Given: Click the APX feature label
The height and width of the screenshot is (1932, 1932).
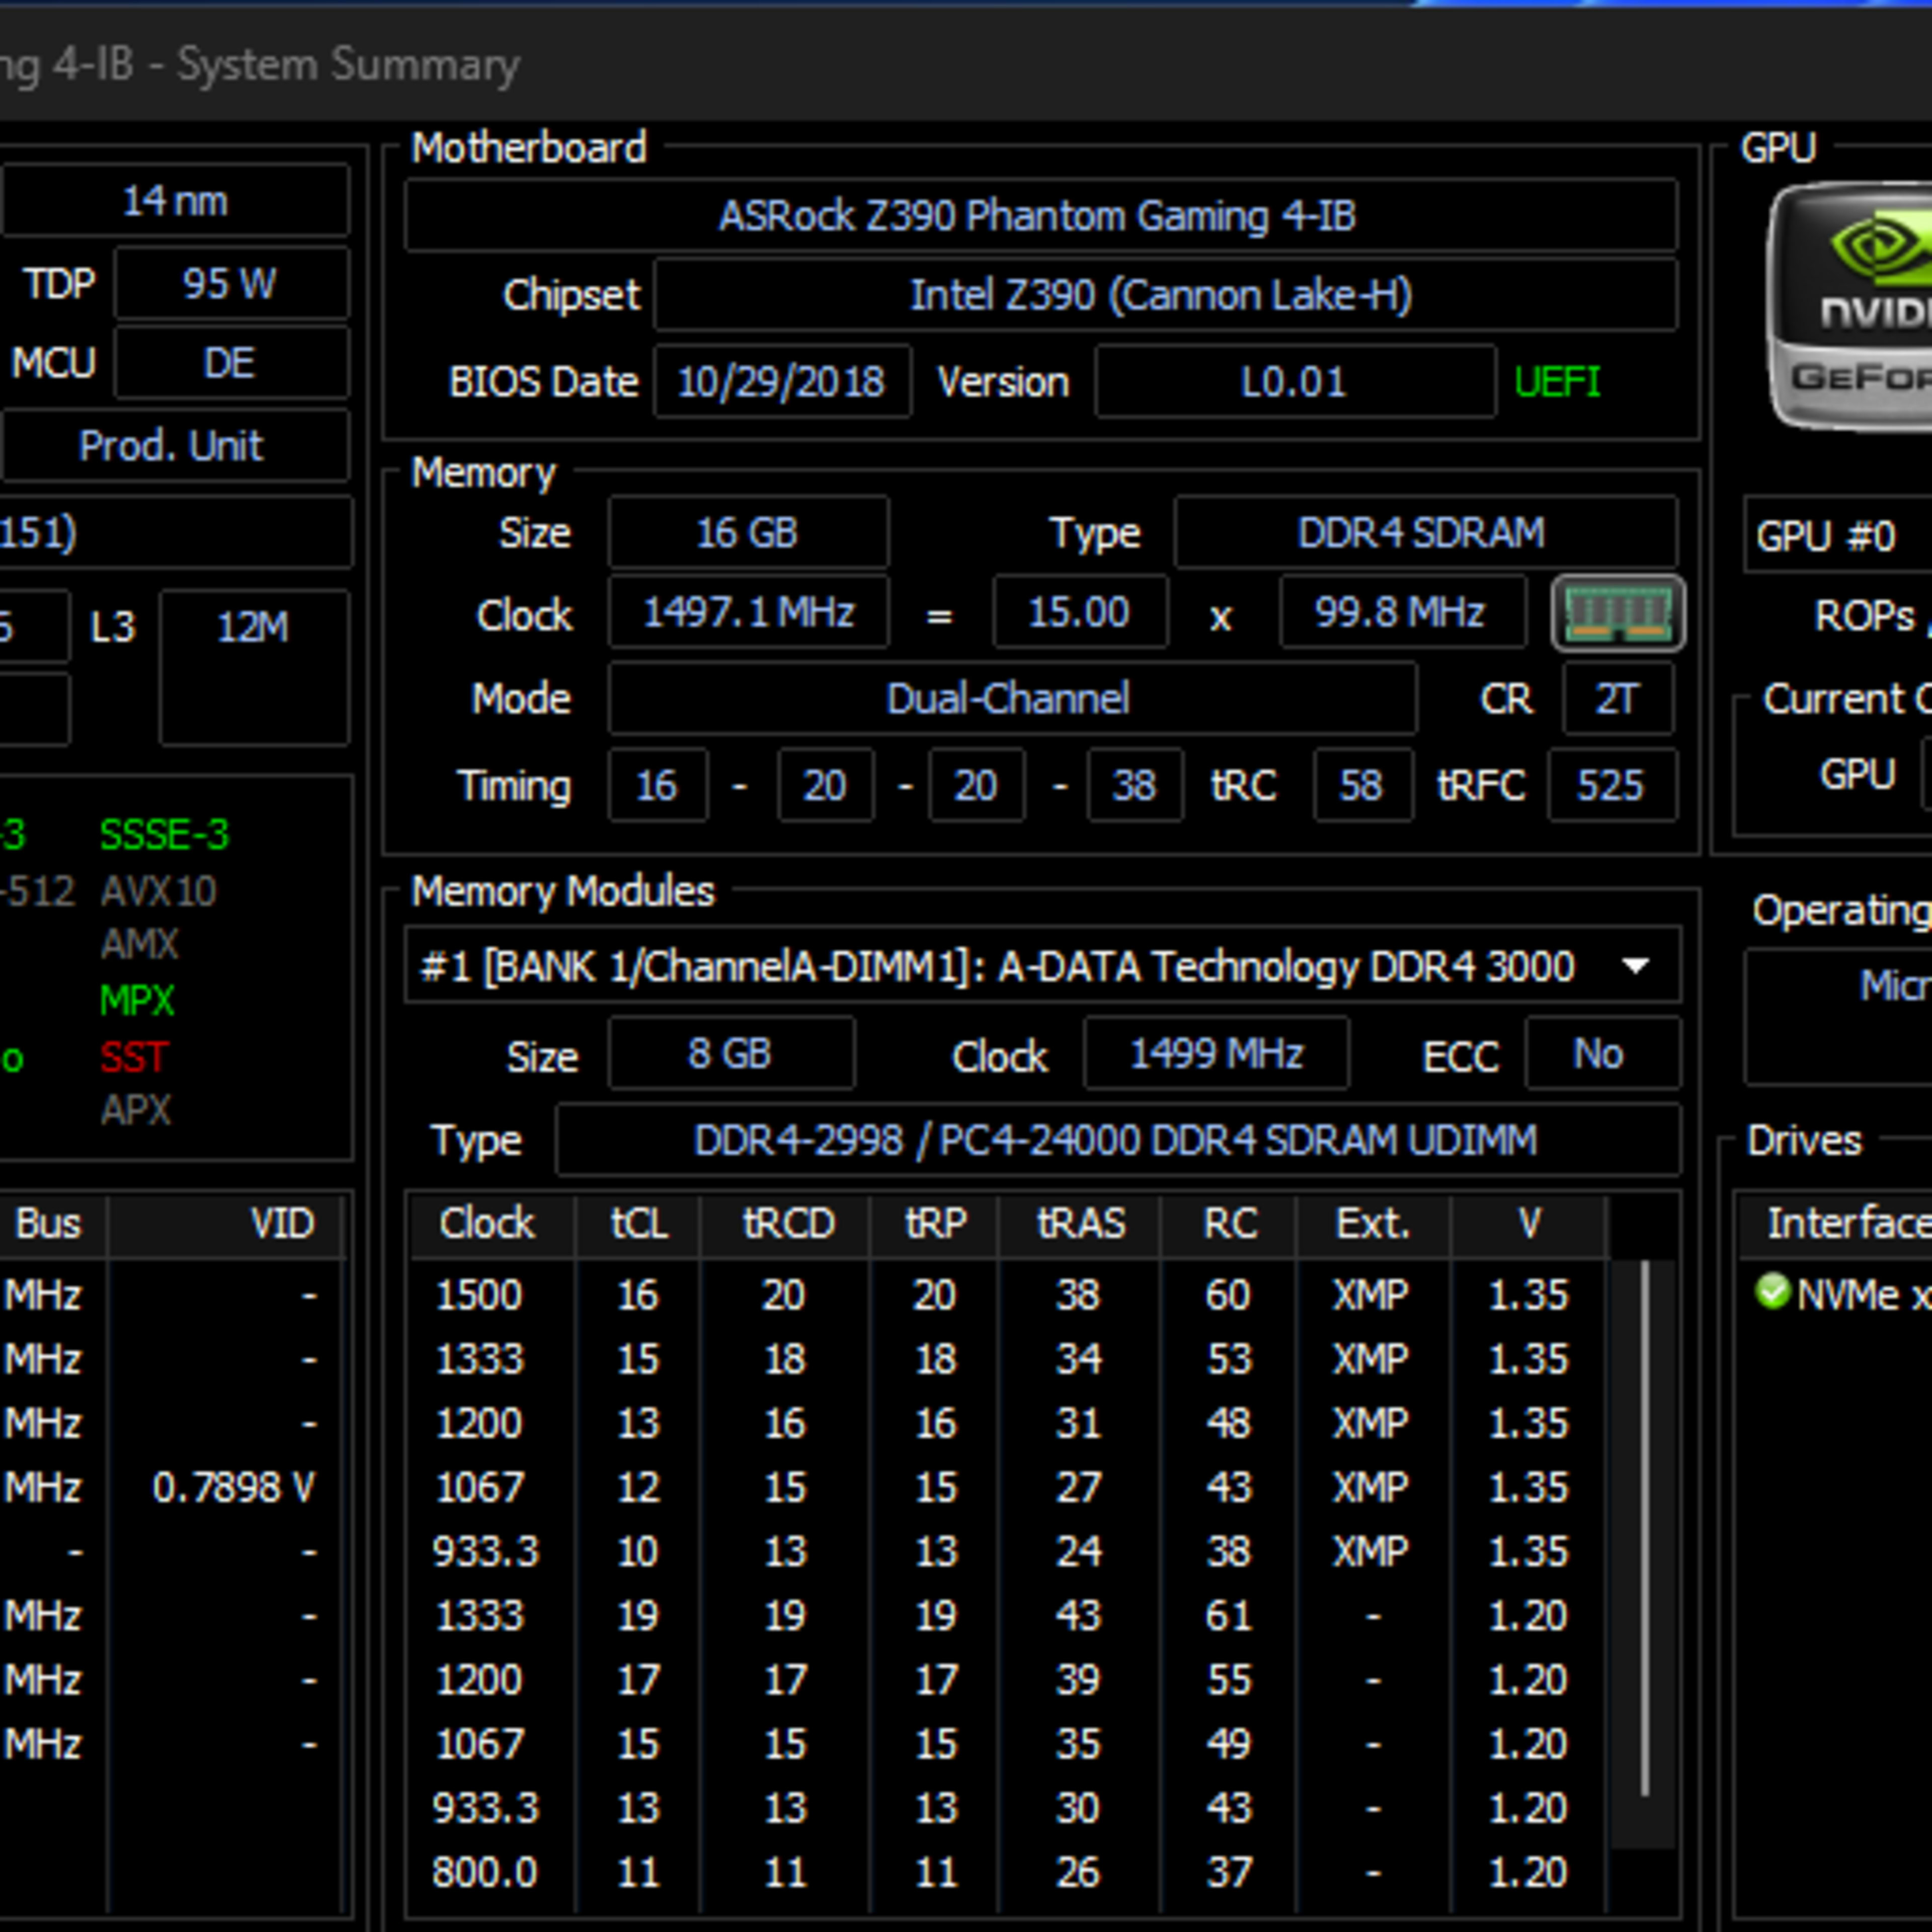Looking at the screenshot, I should point(136,1110).
